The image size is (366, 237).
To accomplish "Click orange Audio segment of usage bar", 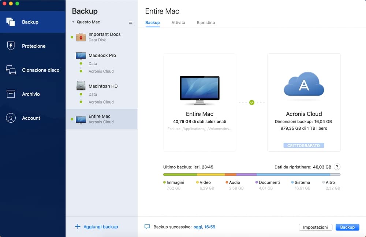I will tap(231, 174).
